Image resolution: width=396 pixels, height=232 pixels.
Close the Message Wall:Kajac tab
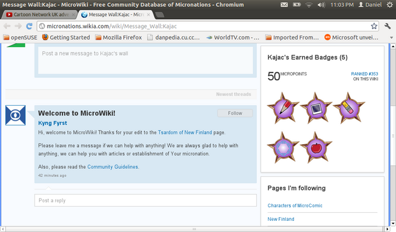(x=148, y=15)
